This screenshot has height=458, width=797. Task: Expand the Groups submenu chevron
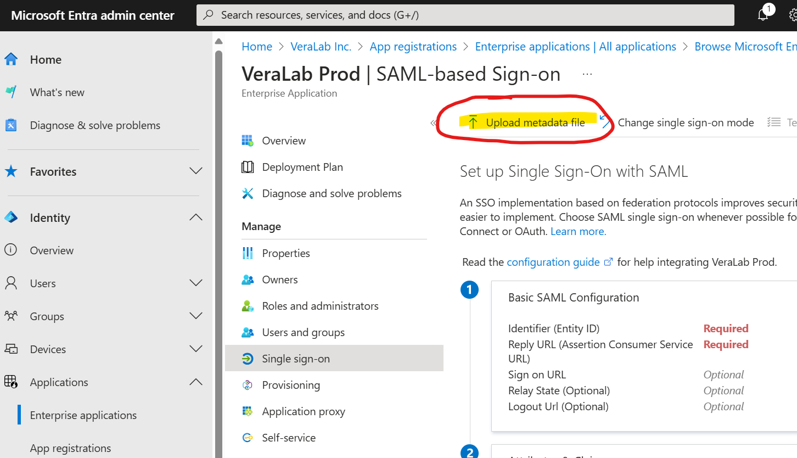pos(196,316)
